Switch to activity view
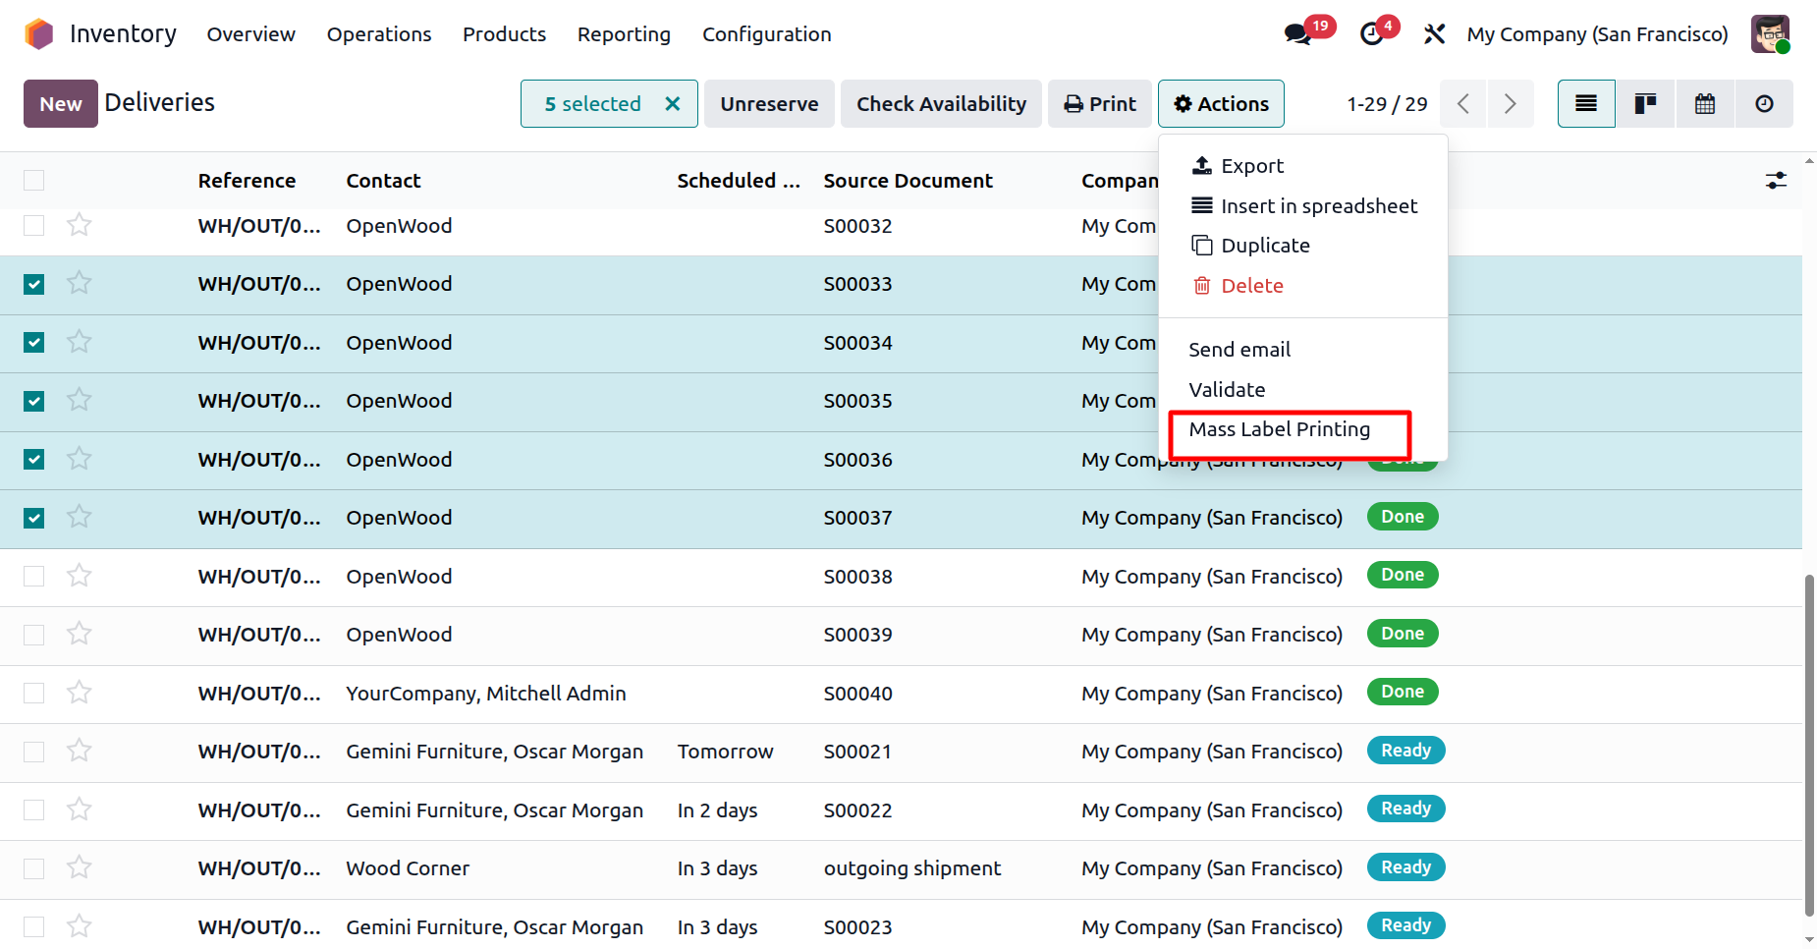The image size is (1817, 949). [1764, 104]
